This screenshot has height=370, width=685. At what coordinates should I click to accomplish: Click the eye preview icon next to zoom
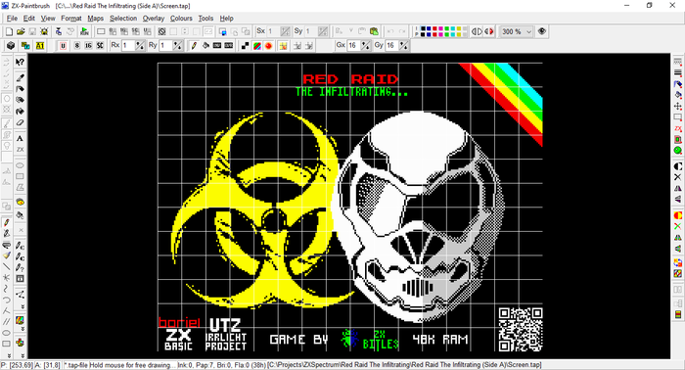pos(542,31)
